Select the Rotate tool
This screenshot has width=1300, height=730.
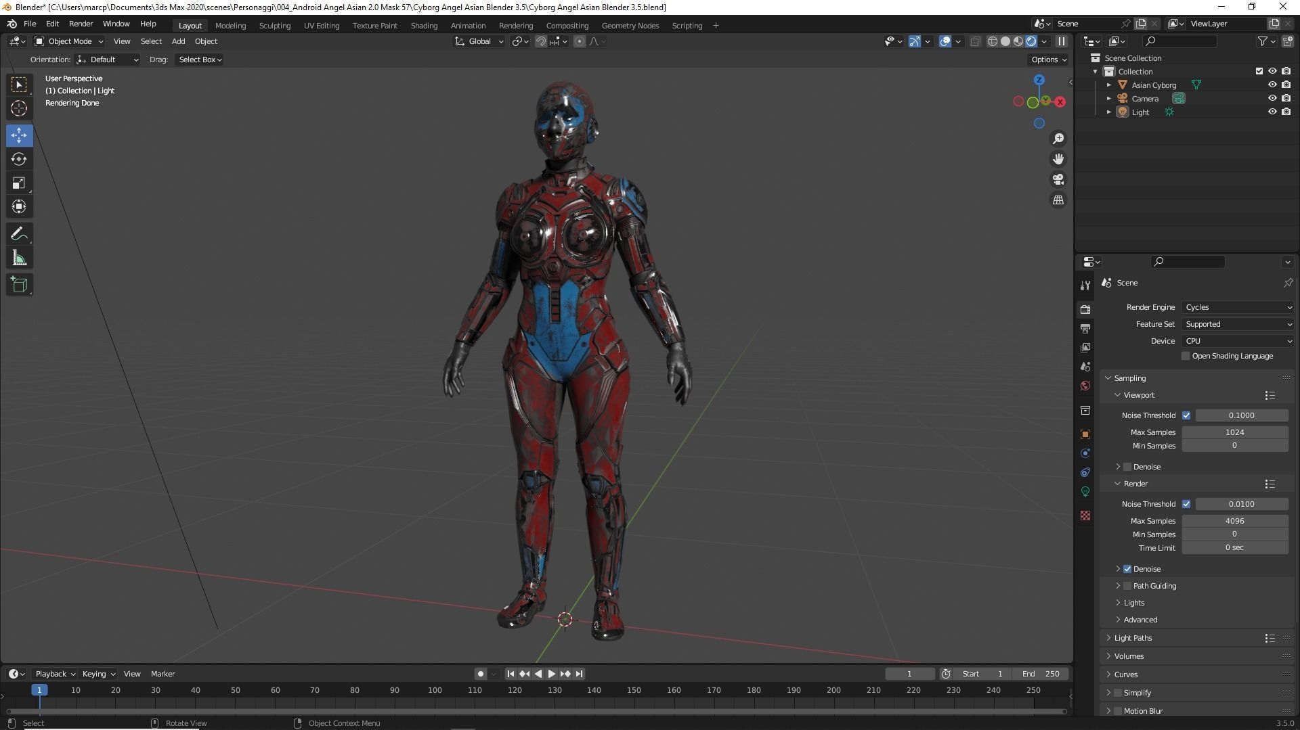coord(19,159)
